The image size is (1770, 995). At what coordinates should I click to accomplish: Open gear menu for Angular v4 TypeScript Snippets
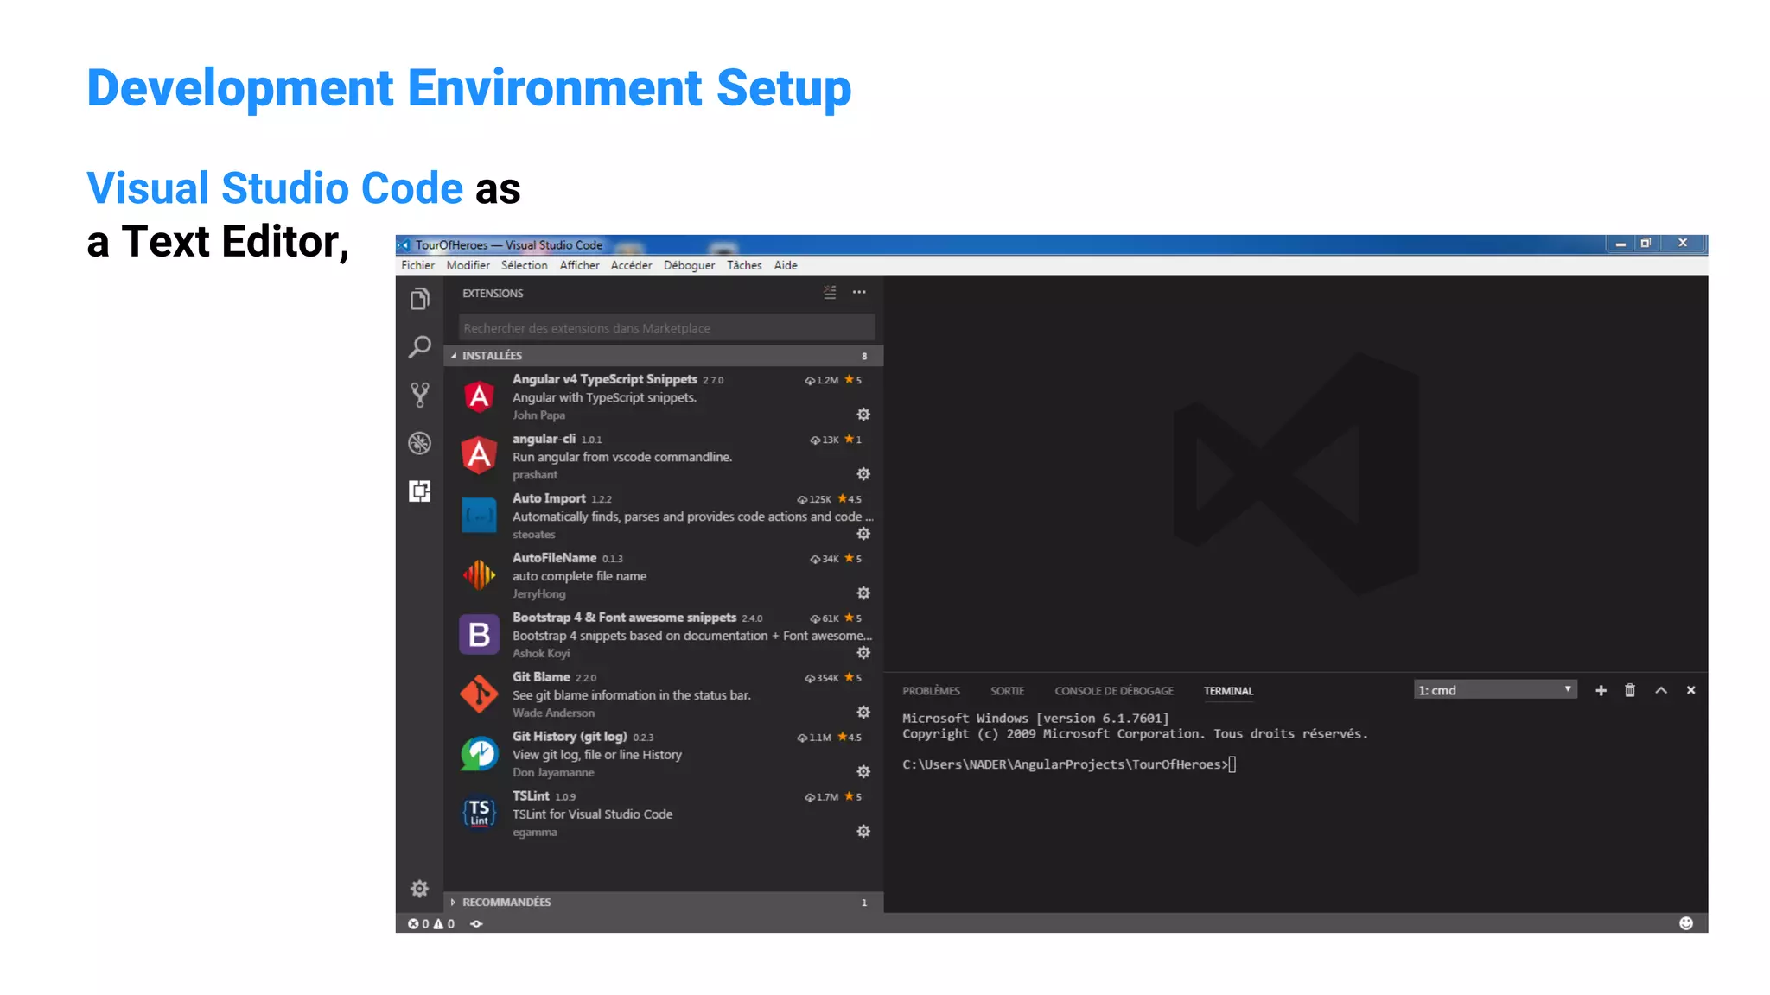coord(863,415)
